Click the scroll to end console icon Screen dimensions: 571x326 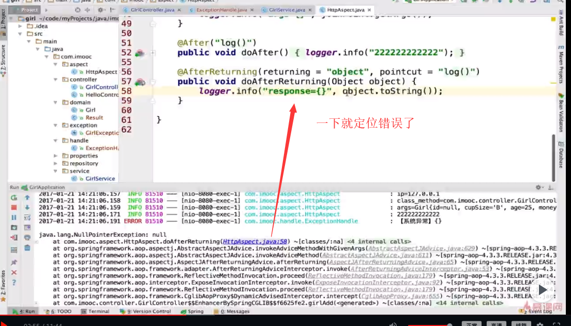[27, 228]
